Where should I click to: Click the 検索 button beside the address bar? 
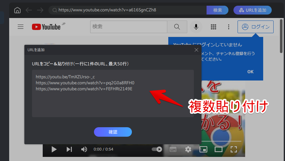click(x=217, y=10)
